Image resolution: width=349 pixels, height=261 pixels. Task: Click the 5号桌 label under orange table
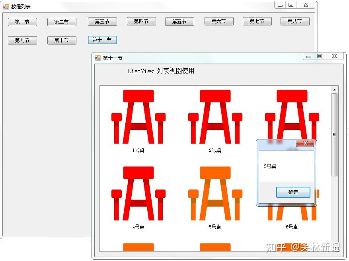click(x=215, y=227)
